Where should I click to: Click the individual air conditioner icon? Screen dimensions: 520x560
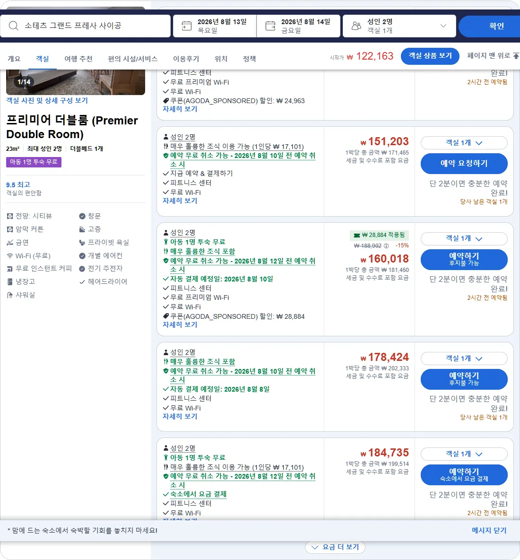pos(82,256)
